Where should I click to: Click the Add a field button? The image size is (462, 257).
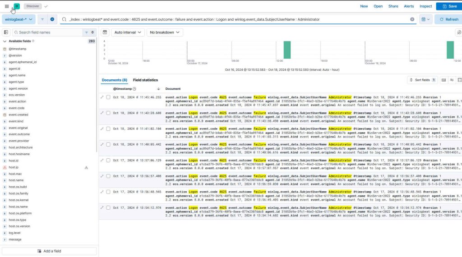[x=49, y=251]
